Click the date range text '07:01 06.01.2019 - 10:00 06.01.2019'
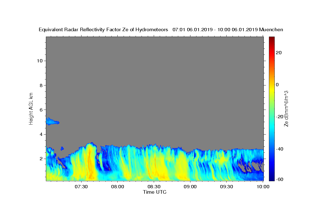Viewport: 326px width, 217px height. [215, 30]
